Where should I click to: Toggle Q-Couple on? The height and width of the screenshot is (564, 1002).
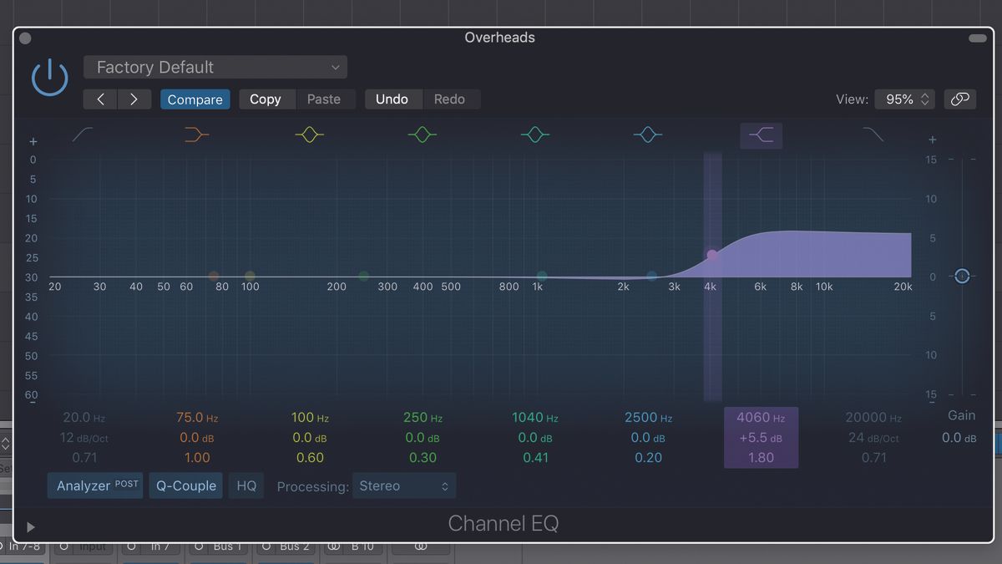coord(185,485)
